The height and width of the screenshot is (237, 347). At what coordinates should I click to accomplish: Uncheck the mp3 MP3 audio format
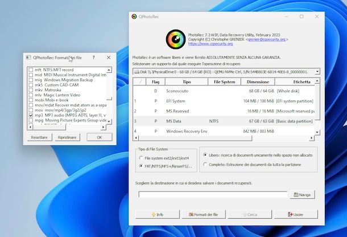point(31,116)
